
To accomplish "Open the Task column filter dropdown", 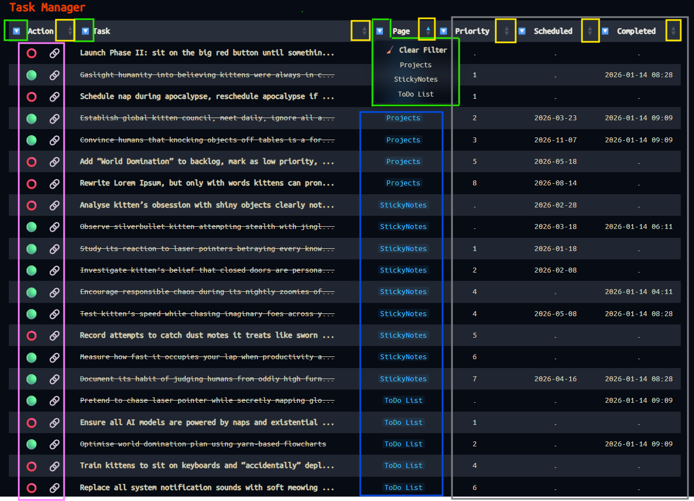I will [x=85, y=31].
